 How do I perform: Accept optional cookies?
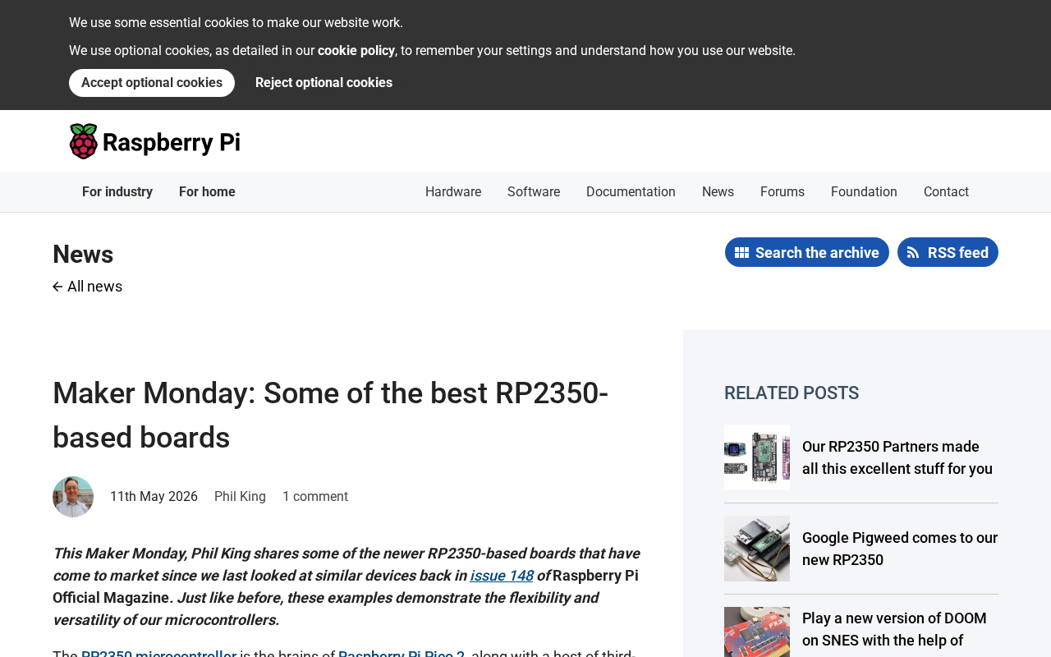tap(152, 83)
